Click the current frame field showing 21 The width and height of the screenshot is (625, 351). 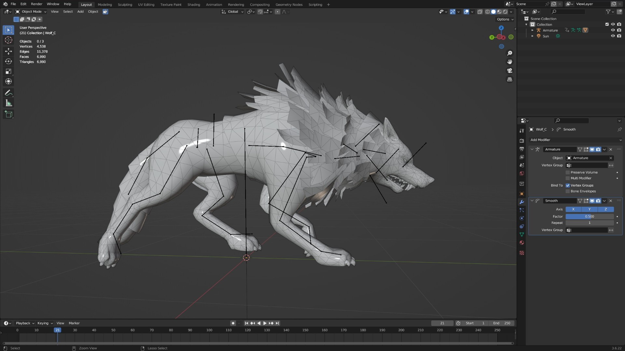tap(442, 323)
